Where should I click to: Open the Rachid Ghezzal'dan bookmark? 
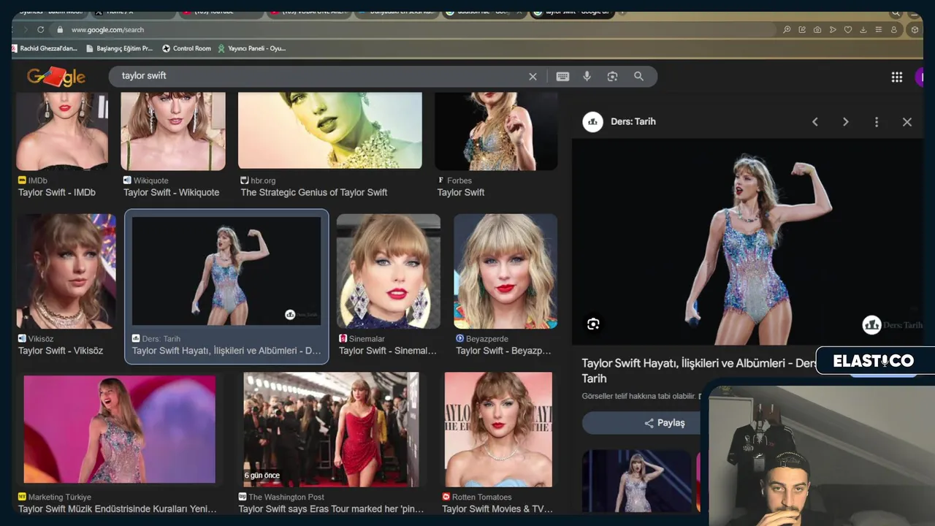click(x=45, y=48)
